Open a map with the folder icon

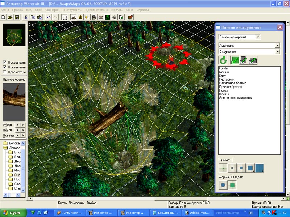coord(10,17)
